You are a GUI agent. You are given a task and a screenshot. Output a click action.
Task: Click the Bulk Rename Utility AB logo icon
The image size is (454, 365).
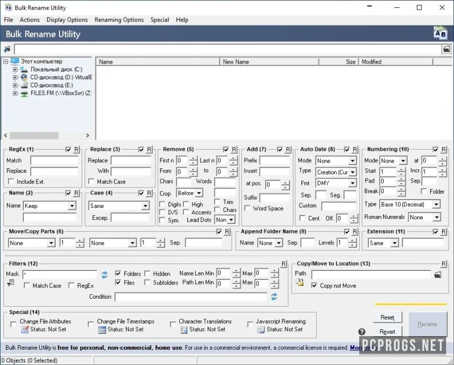pyautogui.click(x=440, y=33)
